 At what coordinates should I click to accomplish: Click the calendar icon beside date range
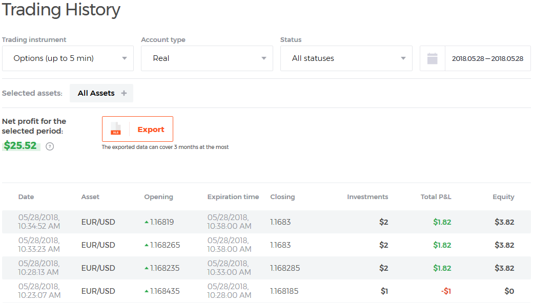point(432,58)
